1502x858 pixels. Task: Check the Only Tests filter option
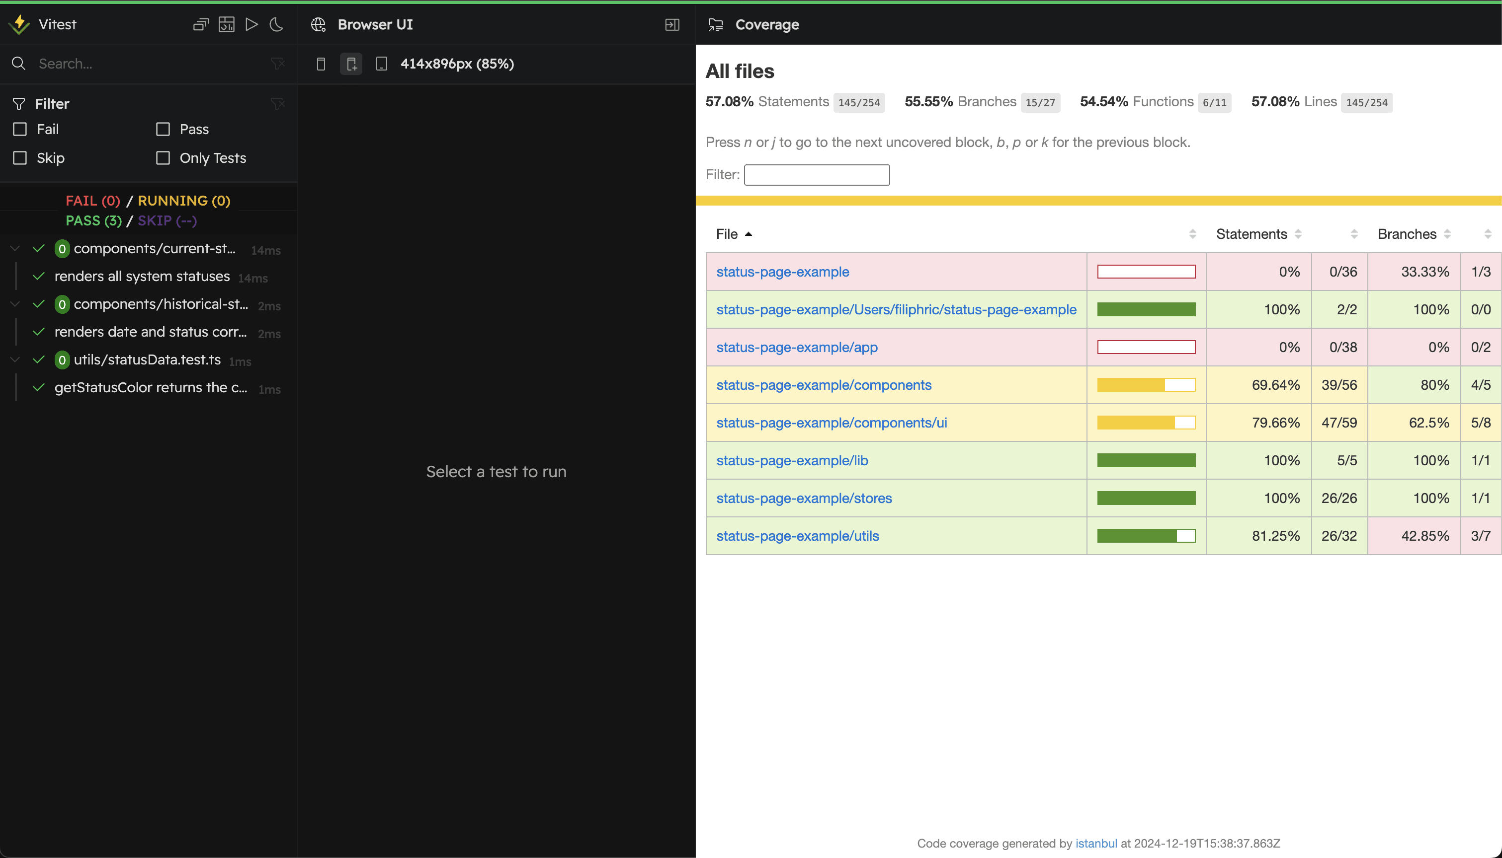pyautogui.click(x=163, y=158)
